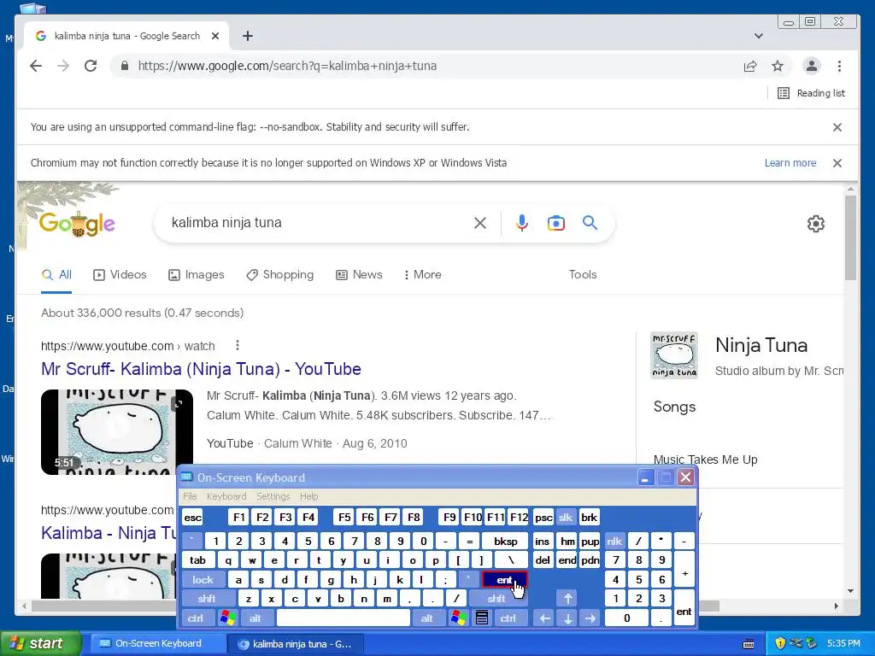Open the tab search dropdown chevron
Image resolution: width=875 pixels, height=656 pixels.
pyautogui.click(x=759, y=36)
